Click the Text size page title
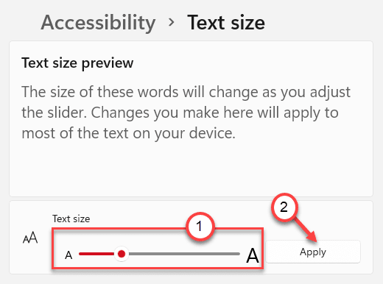This screenshot has width=383, height=284. click(226, 23)
